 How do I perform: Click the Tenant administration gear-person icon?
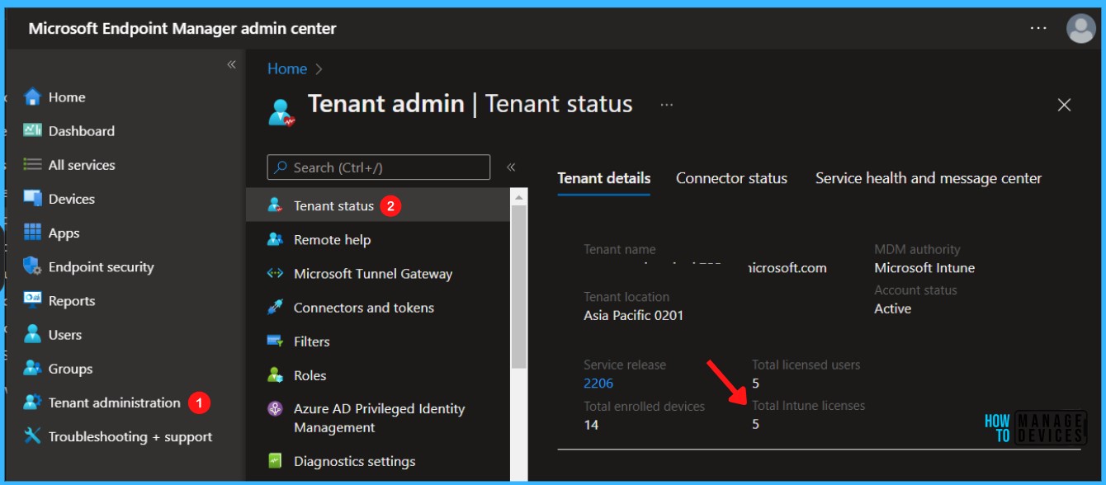click(32, 403)
